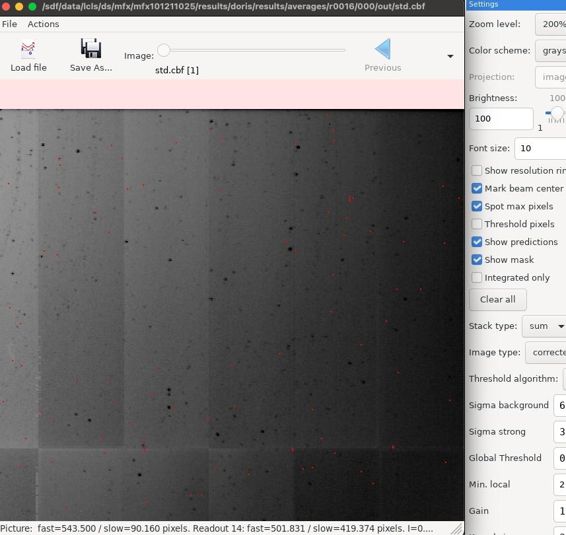
Task: Open the File menu
Action: coord(9,24)
